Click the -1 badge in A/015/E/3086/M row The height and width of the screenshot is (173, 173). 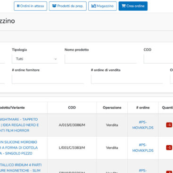point(169,125)
